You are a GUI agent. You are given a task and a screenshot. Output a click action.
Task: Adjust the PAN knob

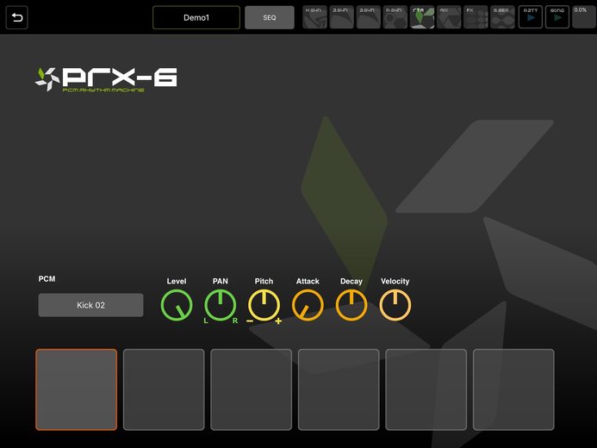coord(220,305)
